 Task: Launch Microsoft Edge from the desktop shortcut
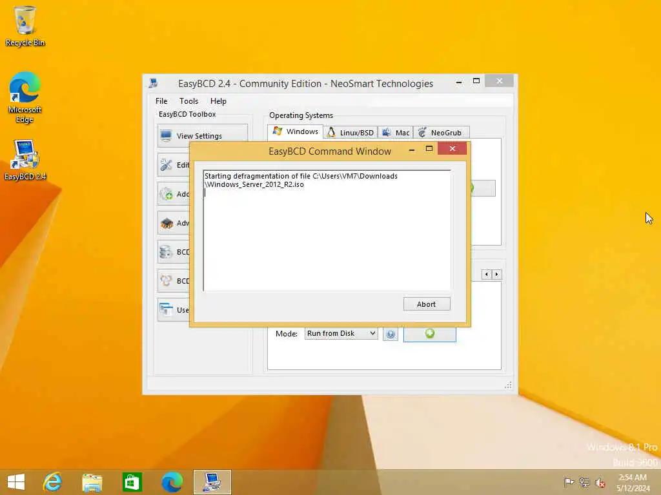point(25,98)
